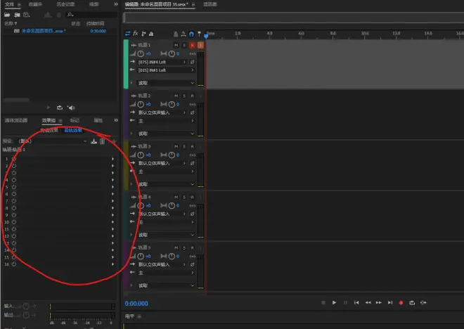This screenshot has height=329, width=464.
Task: Click the Pause button in transport
Action: click(x=345, y=303)
